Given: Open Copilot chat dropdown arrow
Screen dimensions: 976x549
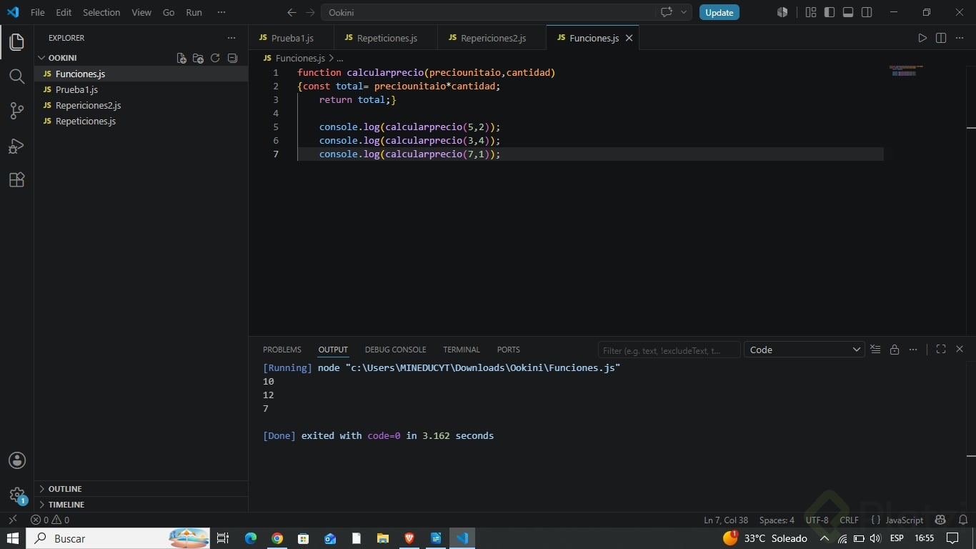Looking at the screenshot, I should (x=684, y=12).
